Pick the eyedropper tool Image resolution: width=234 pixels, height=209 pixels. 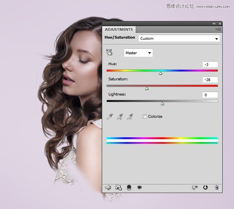click(x=110, y=117)
